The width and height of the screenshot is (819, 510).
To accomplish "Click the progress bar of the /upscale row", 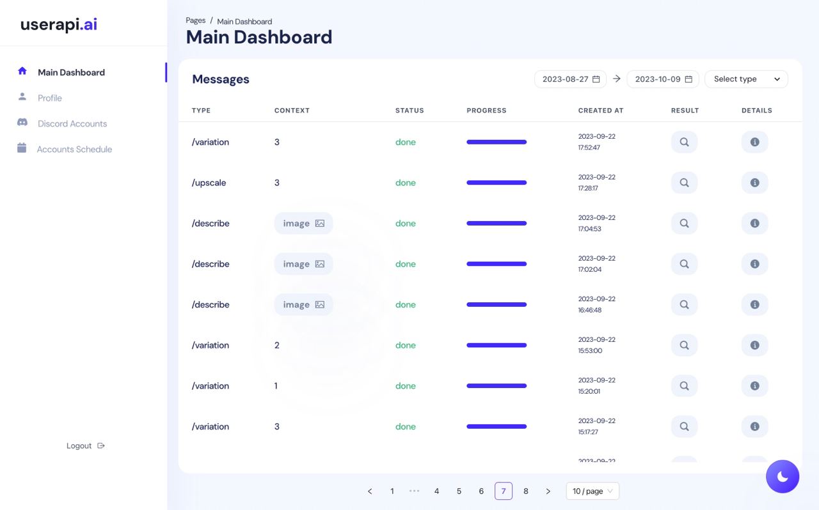I will [497, 182].
